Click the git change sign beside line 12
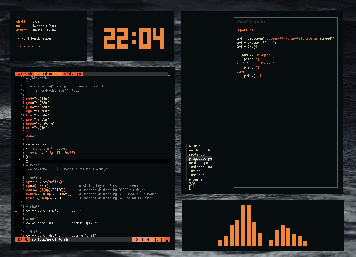Viewport: 356px width, 257px height. [16, 211]
